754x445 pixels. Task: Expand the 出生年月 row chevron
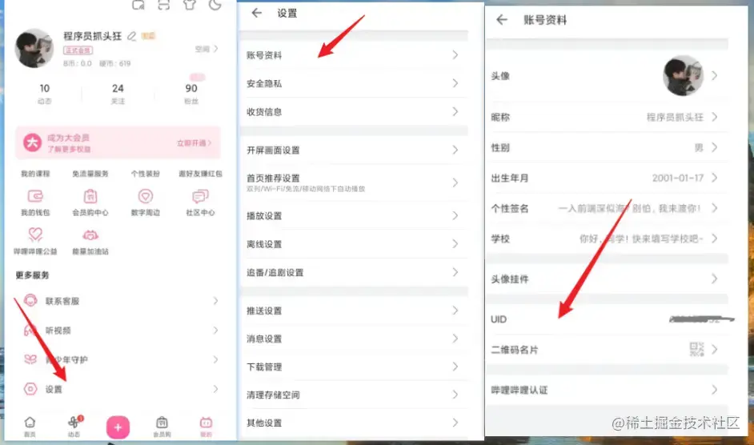tap(715, 178)
